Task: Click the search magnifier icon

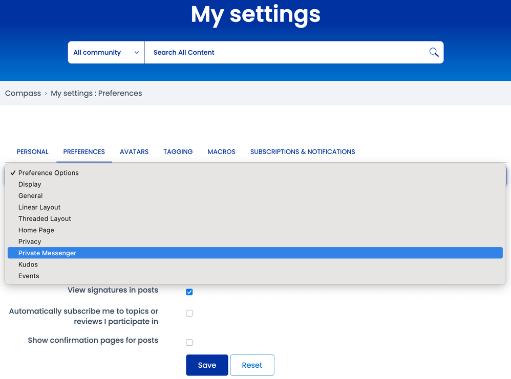Action: [434, 52]
